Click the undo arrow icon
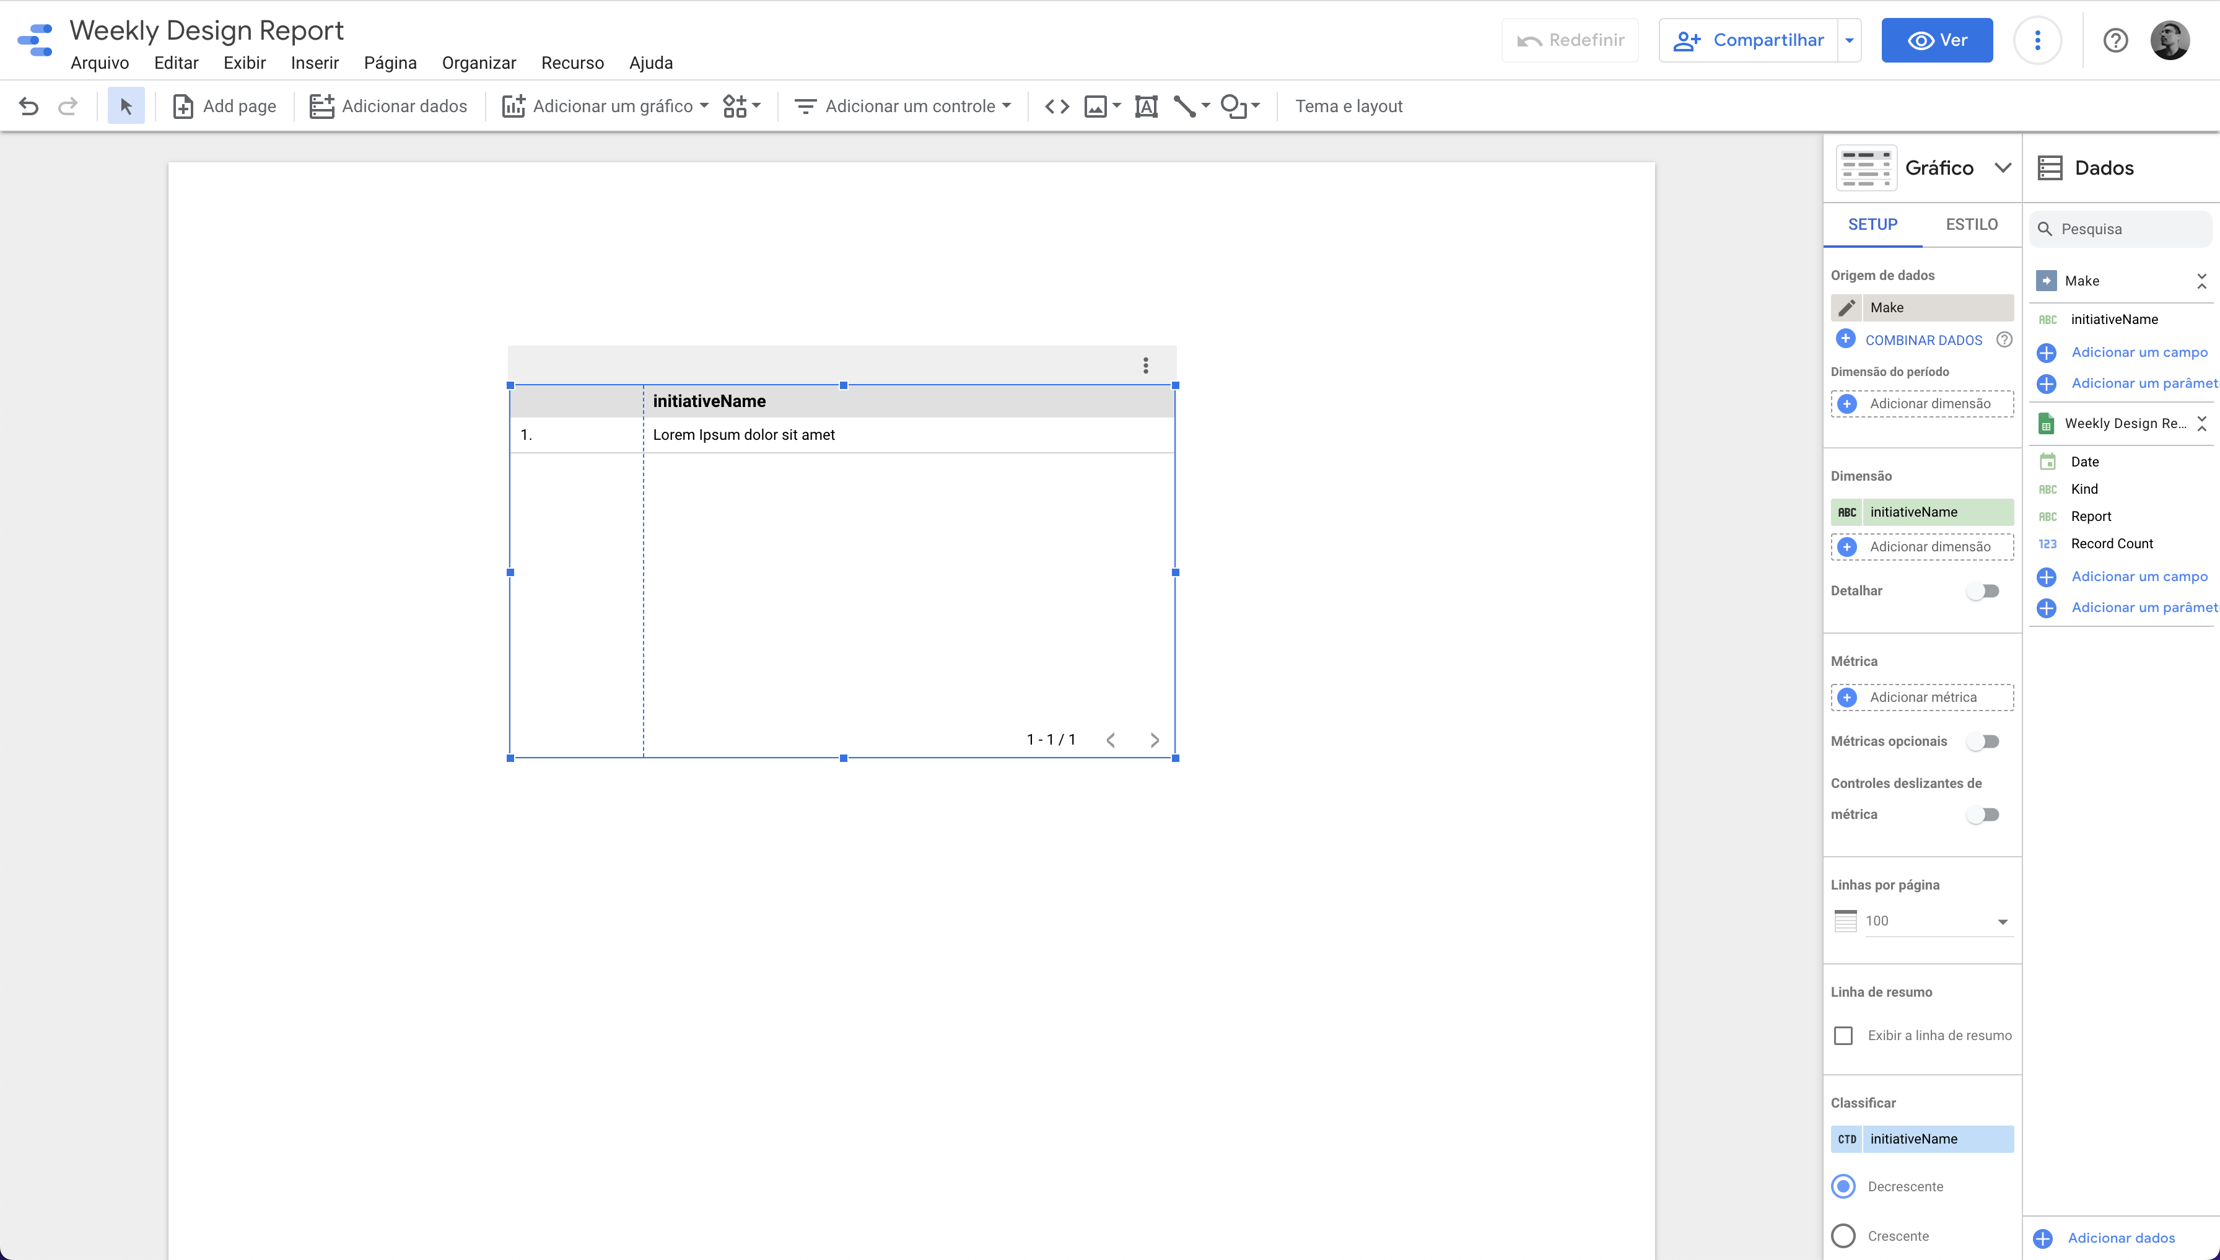 [28, 107]
